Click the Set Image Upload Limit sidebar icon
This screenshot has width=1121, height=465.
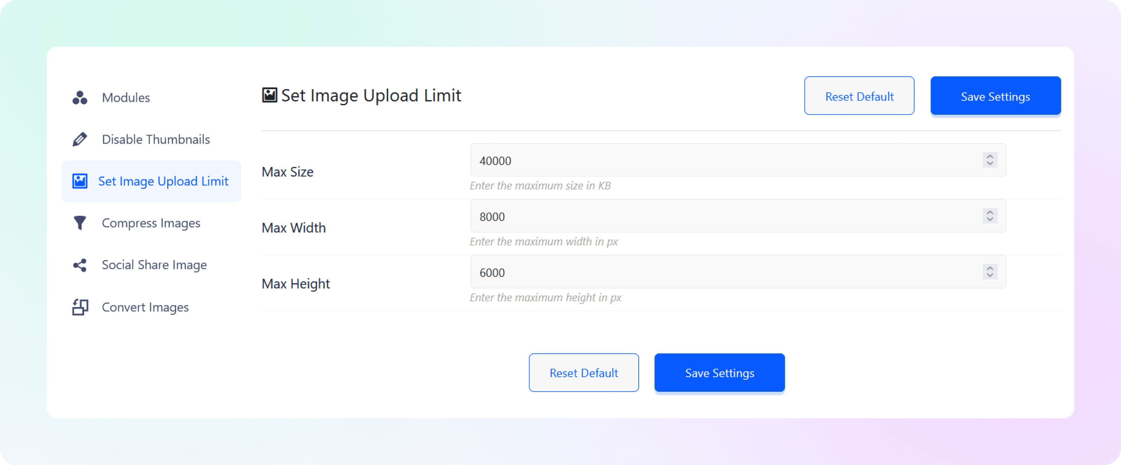click(x=80, y=181)
